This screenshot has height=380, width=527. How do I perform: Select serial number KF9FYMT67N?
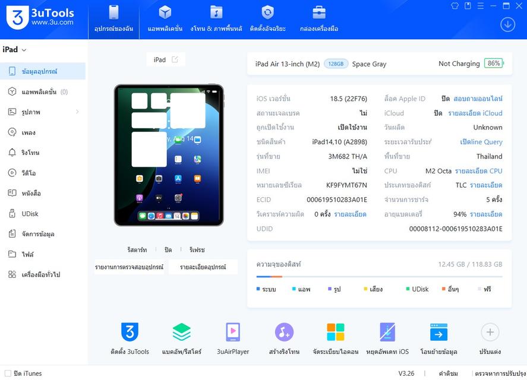coord(346,185)
